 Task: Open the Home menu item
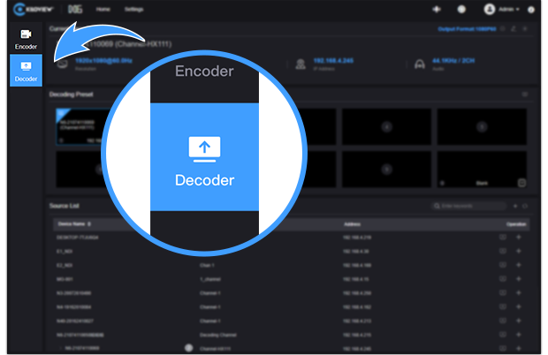tap(103, 10)
